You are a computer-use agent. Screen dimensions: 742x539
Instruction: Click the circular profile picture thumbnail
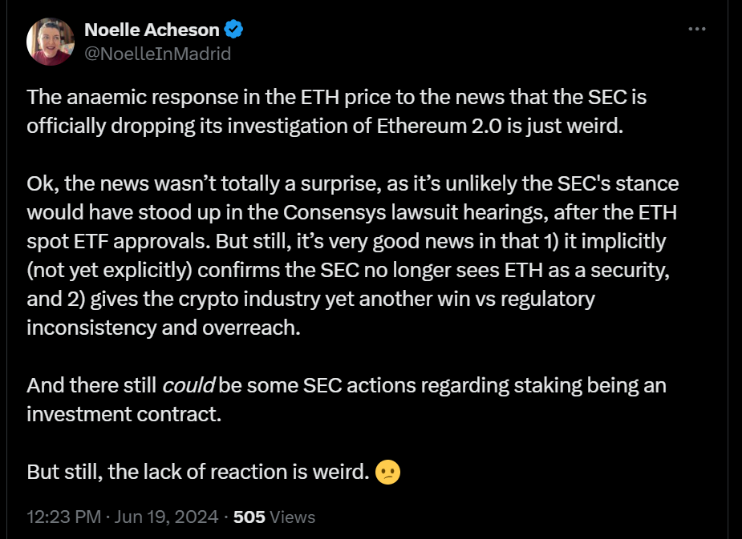[x=50, y=41]
